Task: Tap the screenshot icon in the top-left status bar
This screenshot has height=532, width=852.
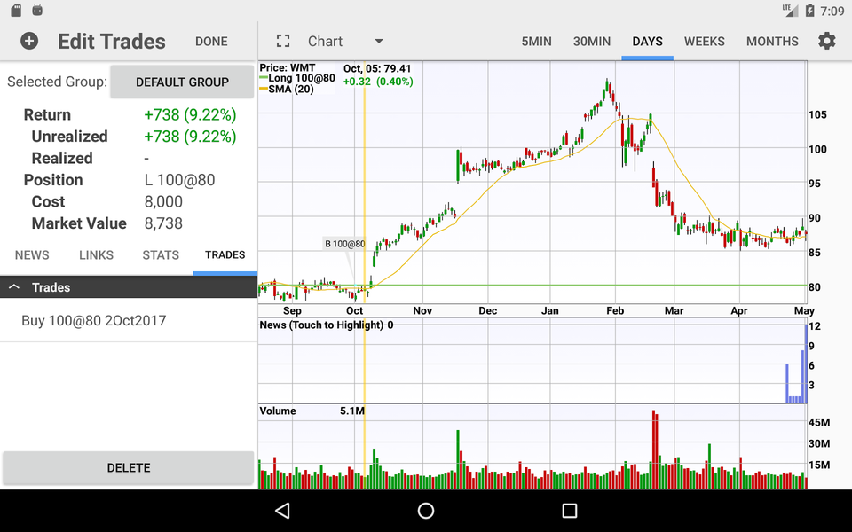Action: pos(15,10)
